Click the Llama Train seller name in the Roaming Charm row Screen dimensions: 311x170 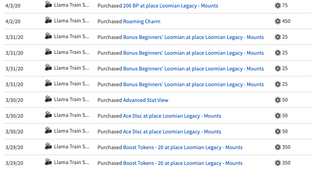71,21
